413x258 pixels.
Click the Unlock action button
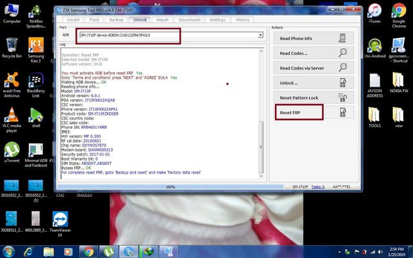pos(314,83)
